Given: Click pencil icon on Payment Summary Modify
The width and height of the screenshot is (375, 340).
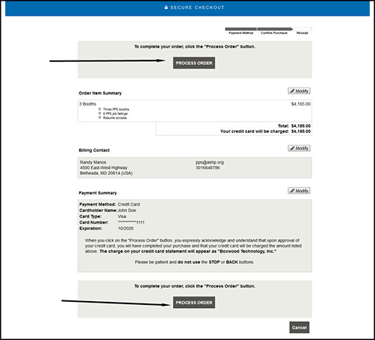Looking at the screenshot, I should tap(292, 191).
